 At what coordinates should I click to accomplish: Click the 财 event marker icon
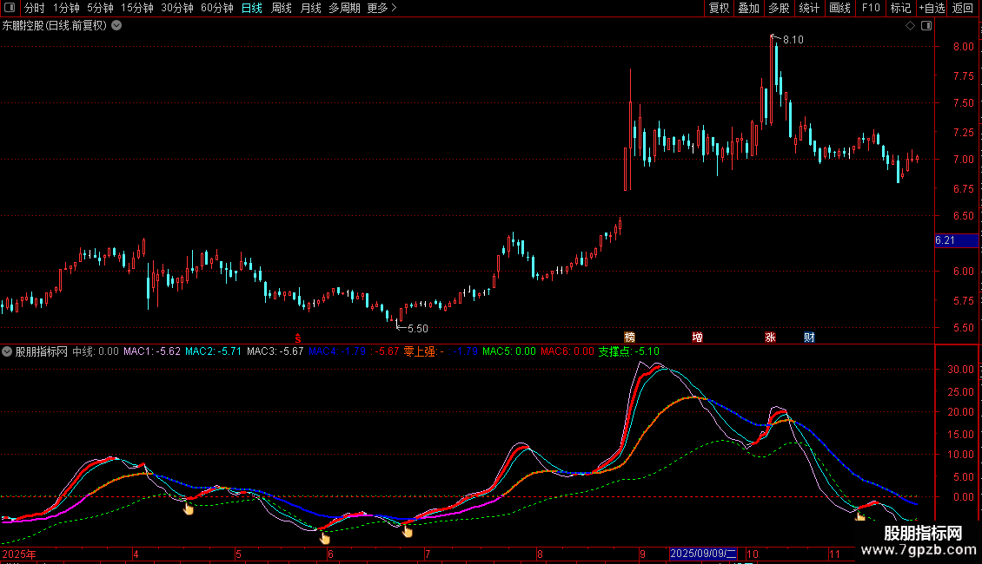(808, 337)
